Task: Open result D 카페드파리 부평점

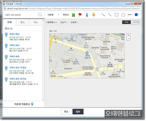Action: (18, 68)
